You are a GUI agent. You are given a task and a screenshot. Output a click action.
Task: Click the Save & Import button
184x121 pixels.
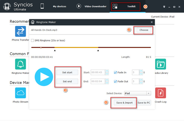(125, 103)
